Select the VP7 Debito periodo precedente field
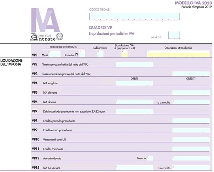This screenshot has width=214, height=172. [134, 111]
